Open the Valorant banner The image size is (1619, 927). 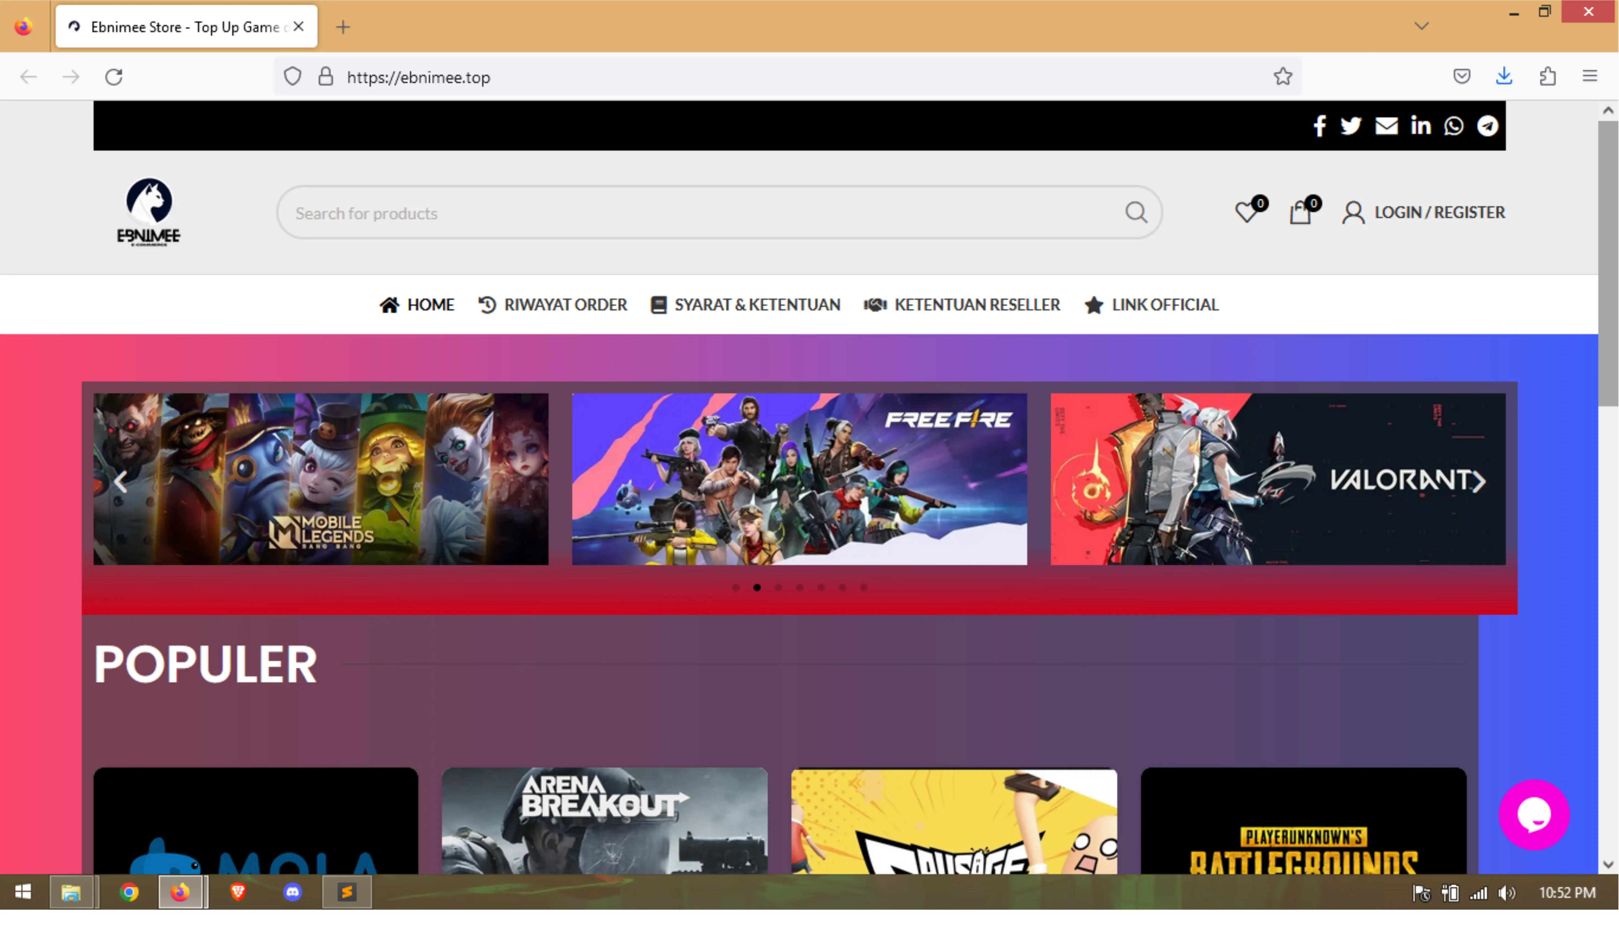point(1278,479)
